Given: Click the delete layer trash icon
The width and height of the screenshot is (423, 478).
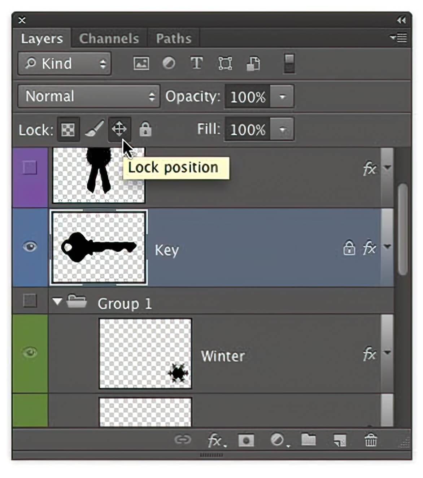Looking at the screenshot, I should click(371, 440).
